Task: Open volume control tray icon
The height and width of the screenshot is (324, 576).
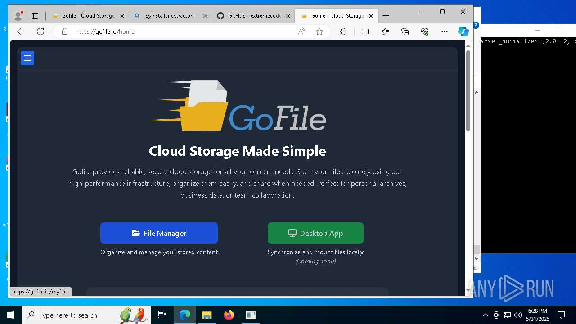Action: (518, 315)
